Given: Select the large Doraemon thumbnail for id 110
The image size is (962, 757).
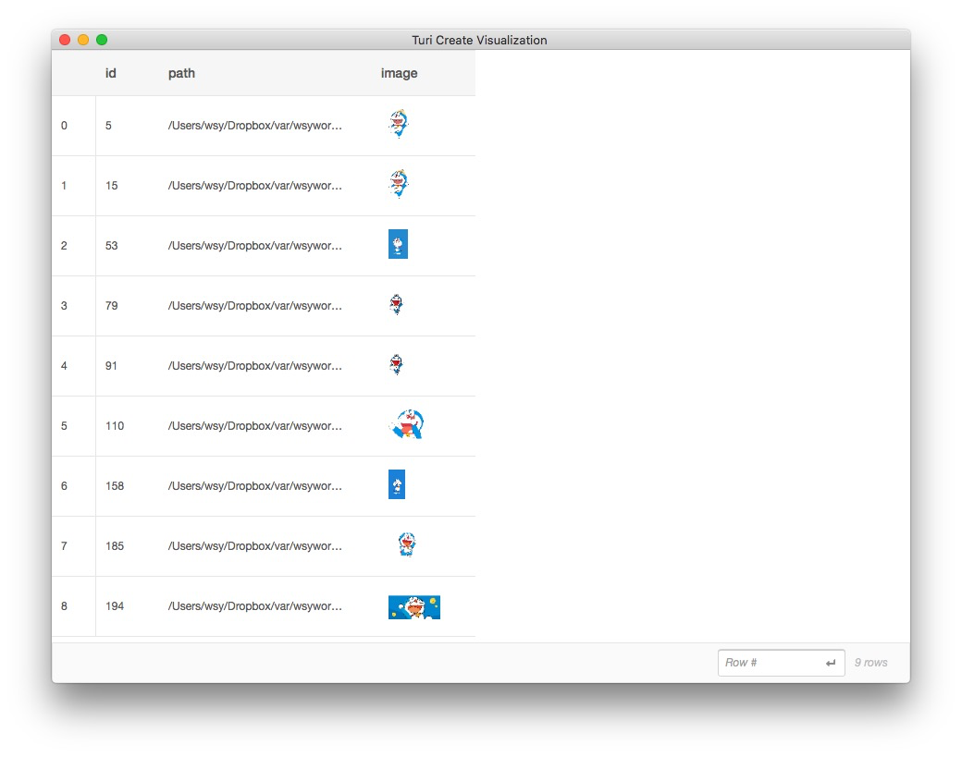Looking at the screenshot, I should tap(407, 424).
